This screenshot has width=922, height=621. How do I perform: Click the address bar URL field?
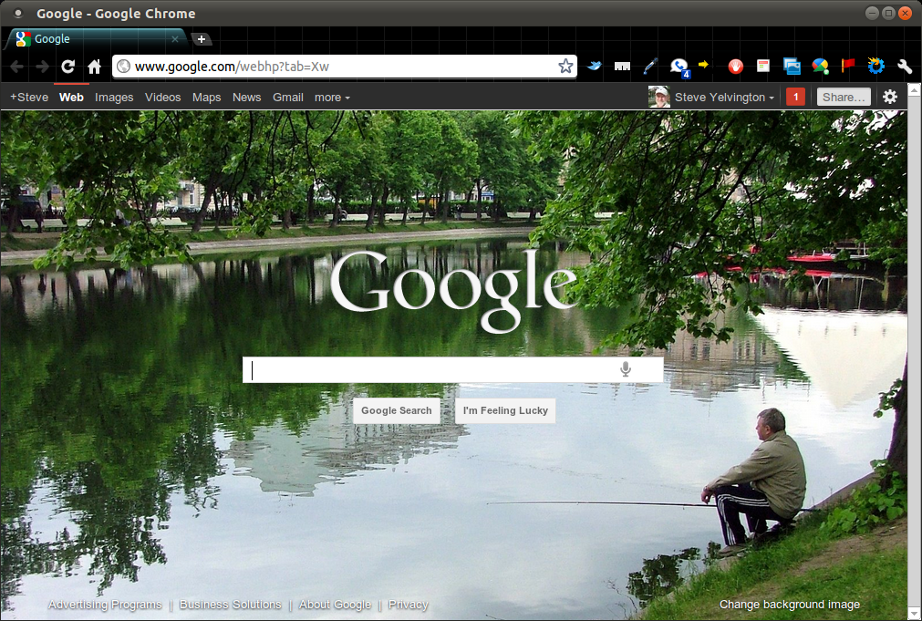[x=344, y=67]
